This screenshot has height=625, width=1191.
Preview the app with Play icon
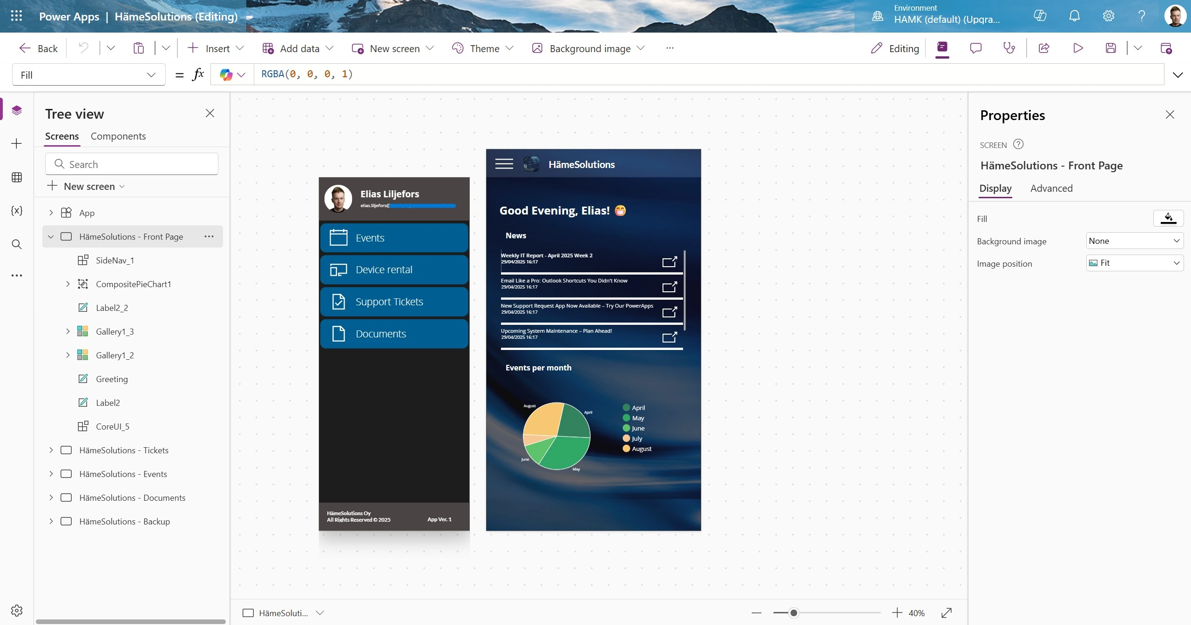1078,48
